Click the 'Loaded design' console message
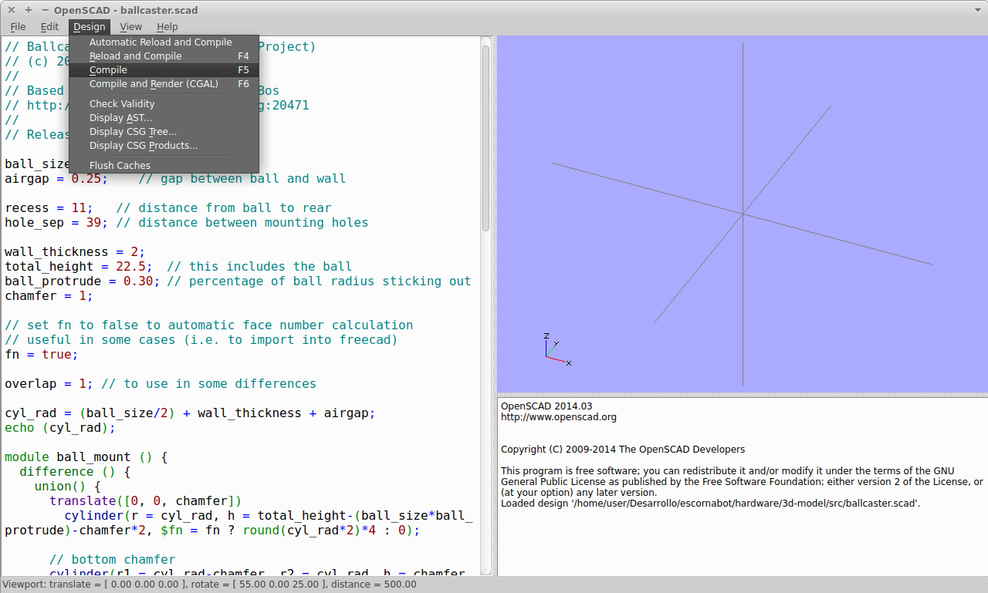The width and height of the screenshot is (988, 593). (710, 504)
